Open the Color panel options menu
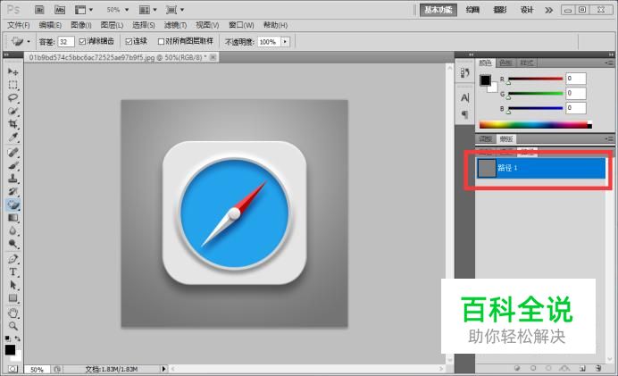618x376 pixels. (609, 63)
